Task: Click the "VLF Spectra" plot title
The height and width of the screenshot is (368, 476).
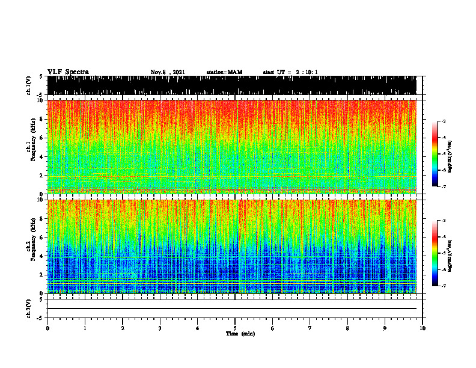Action: (x=68, y=72)
